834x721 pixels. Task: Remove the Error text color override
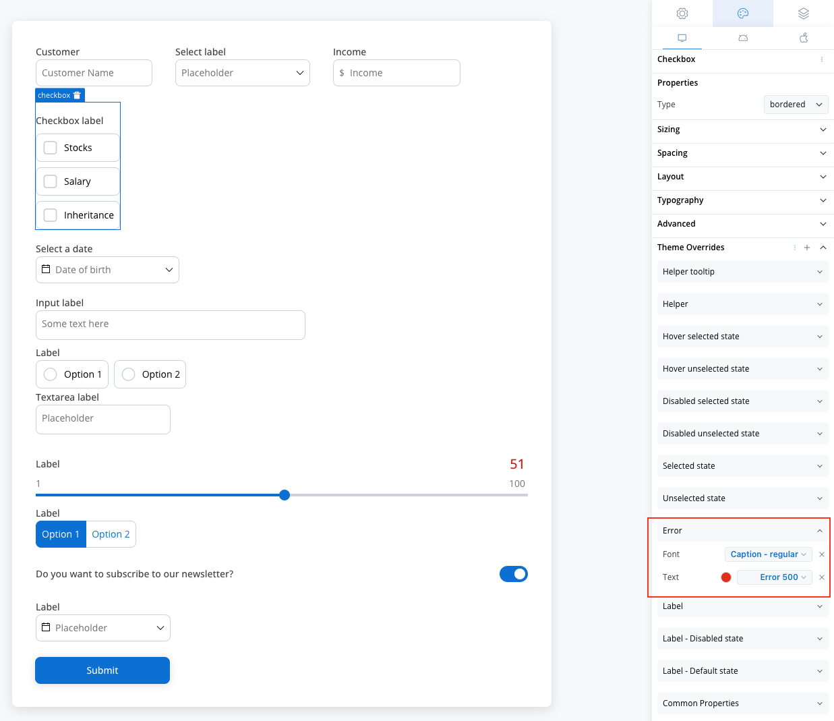pyautogui.click(x=822, y=577)
